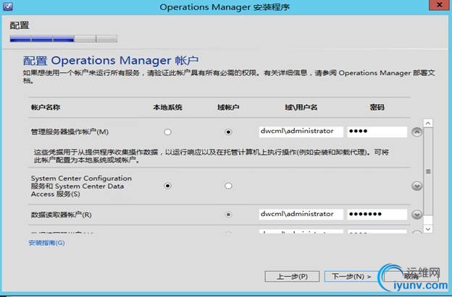
Task: Click the 配置 Operations Manager 帐户 heading
Action: coord(111,61)
